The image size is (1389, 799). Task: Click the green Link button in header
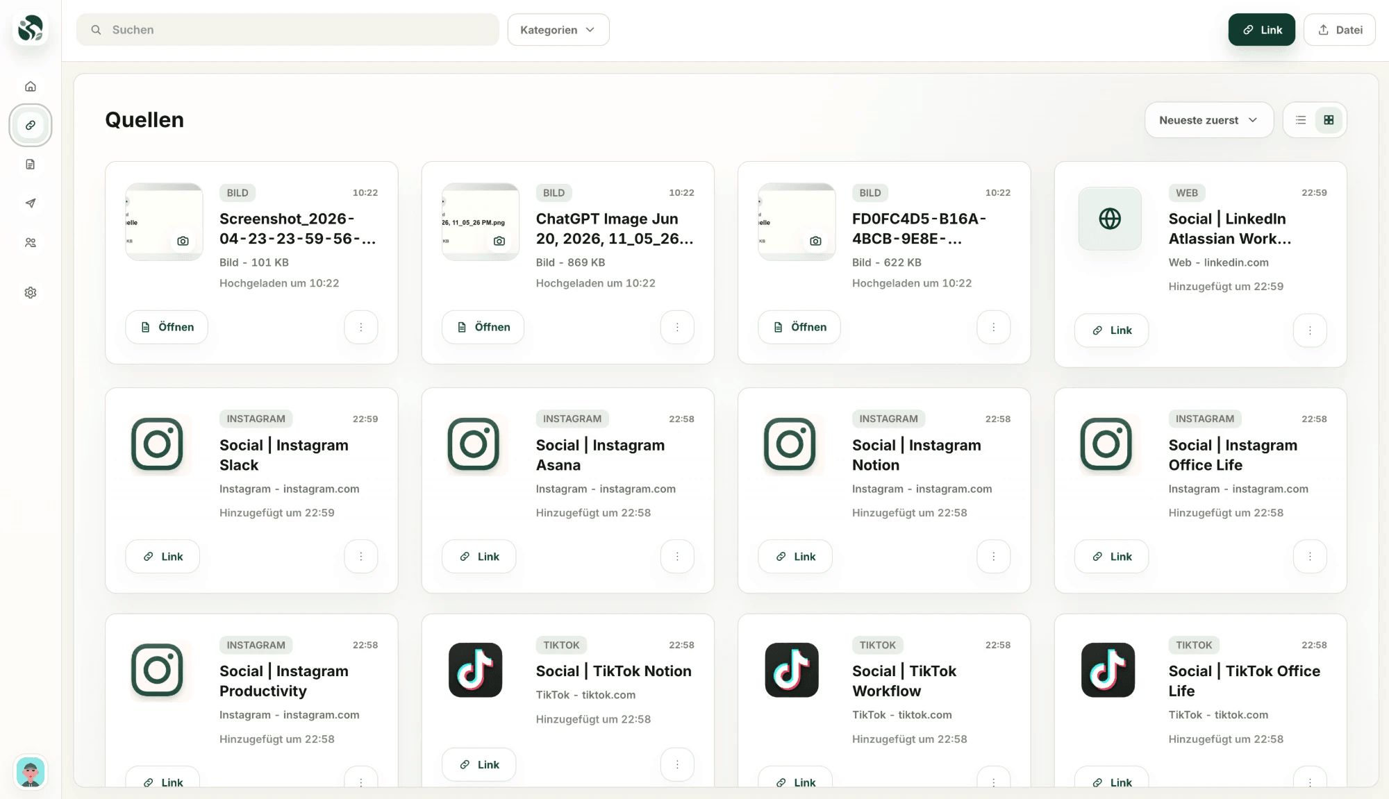(x=1261, y=30)
